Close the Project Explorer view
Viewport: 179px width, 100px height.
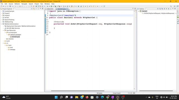[x=14, y=9]
